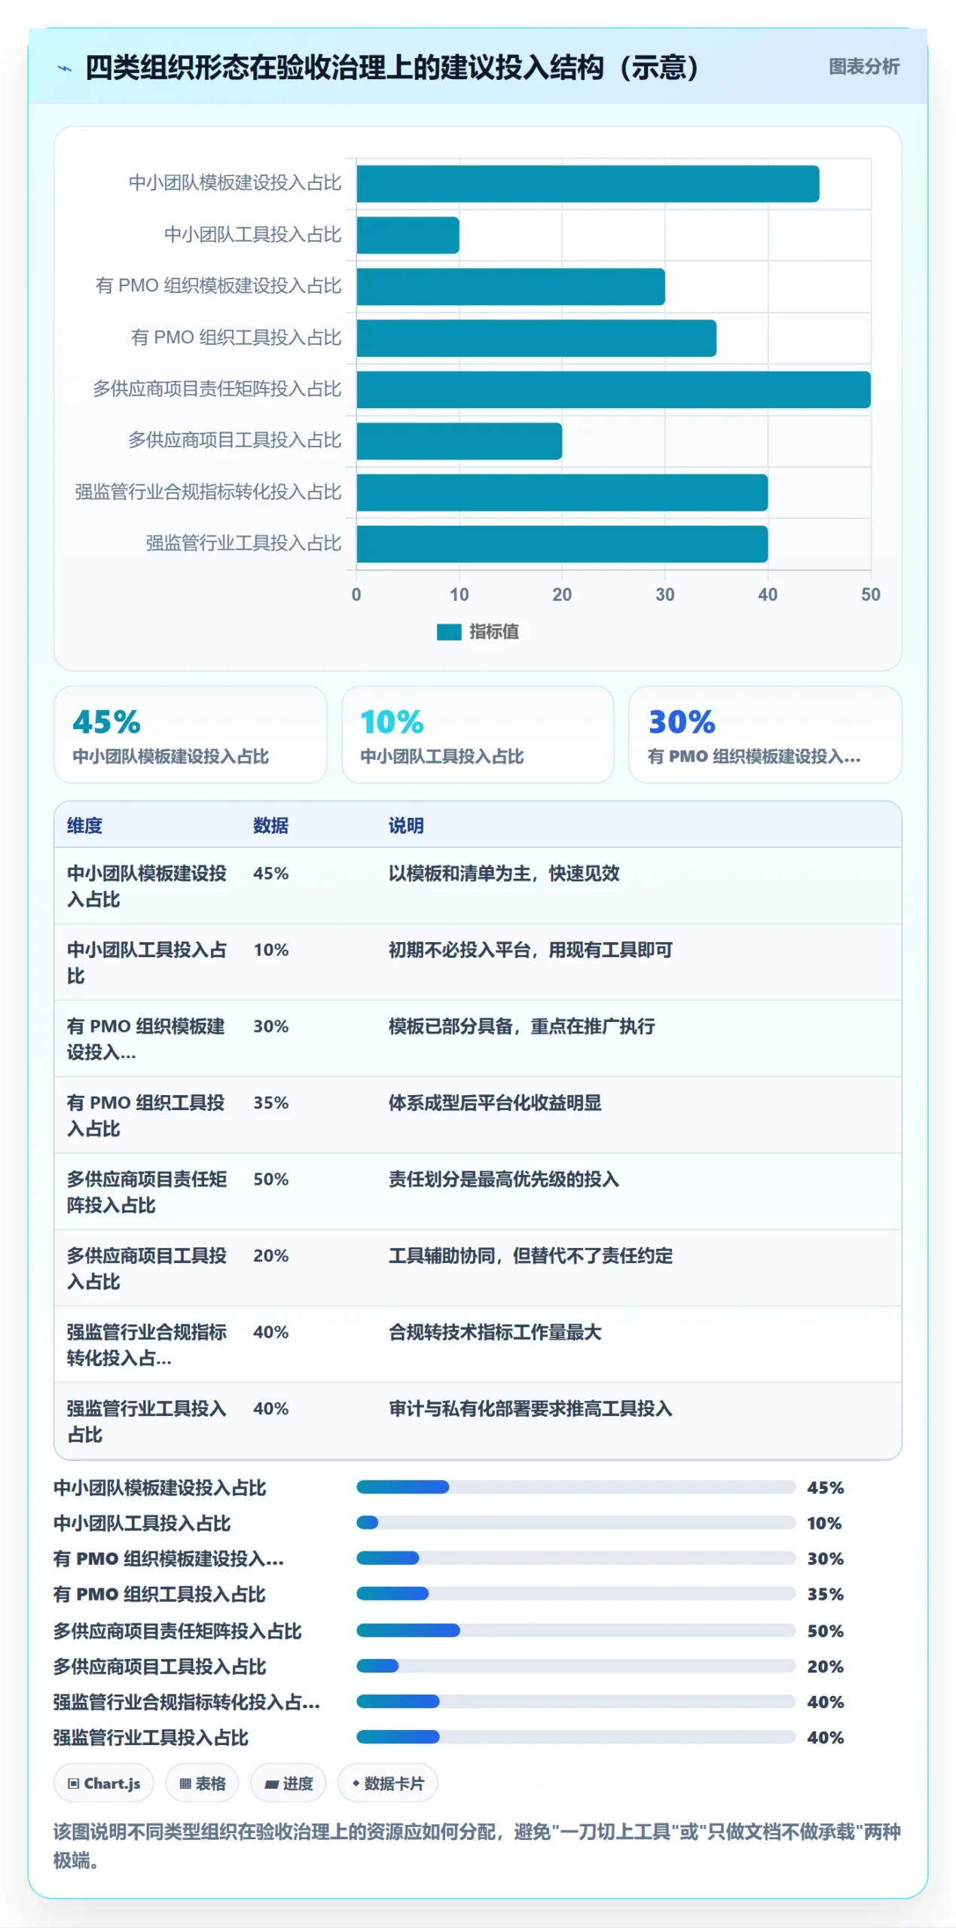
Task: Open the 10% data card
Action: point(478,734)
